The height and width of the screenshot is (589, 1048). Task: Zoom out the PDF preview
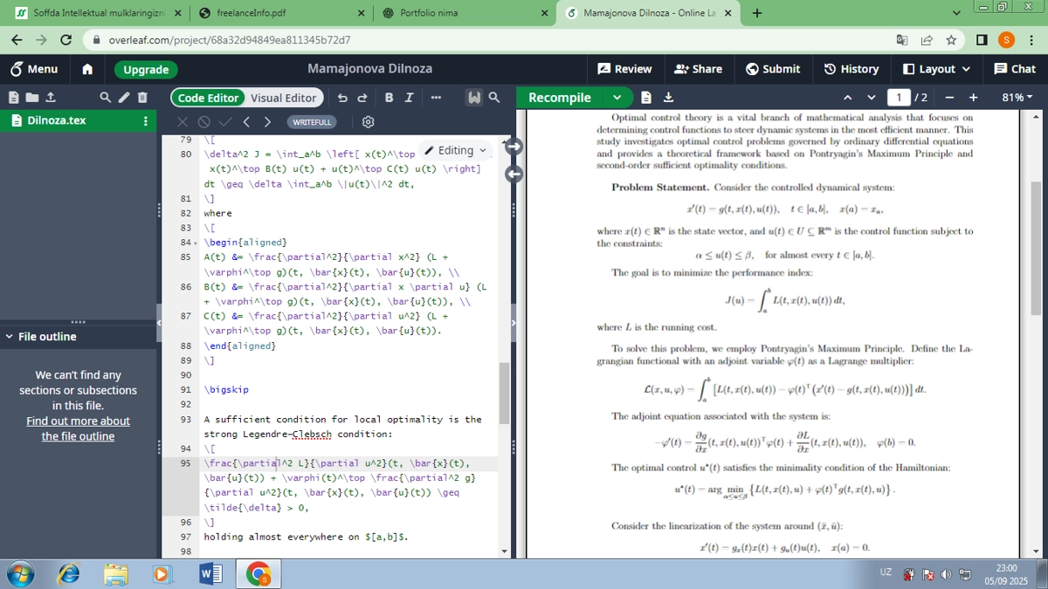click(x=949, y=98)
